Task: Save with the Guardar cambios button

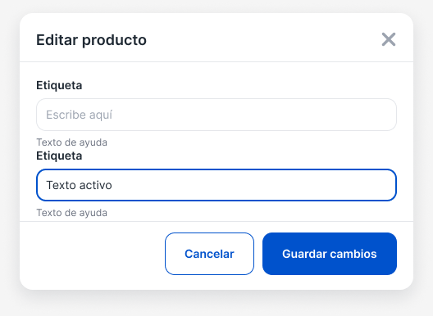Action: point(330,254)
